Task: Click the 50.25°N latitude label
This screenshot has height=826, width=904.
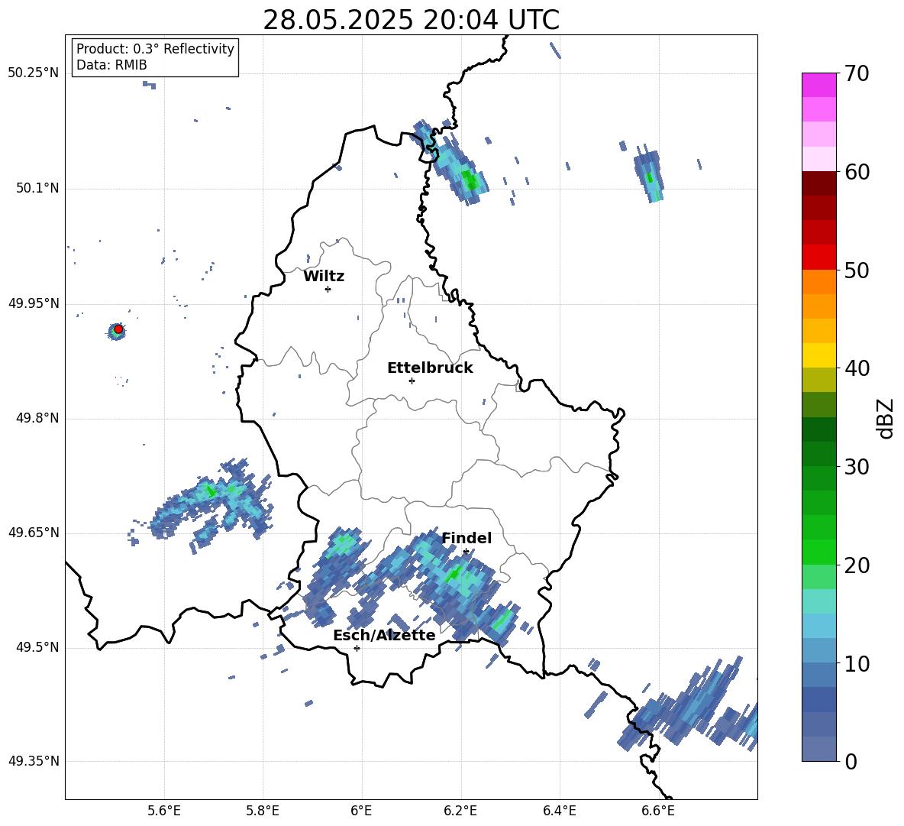Action: (33, 73)
